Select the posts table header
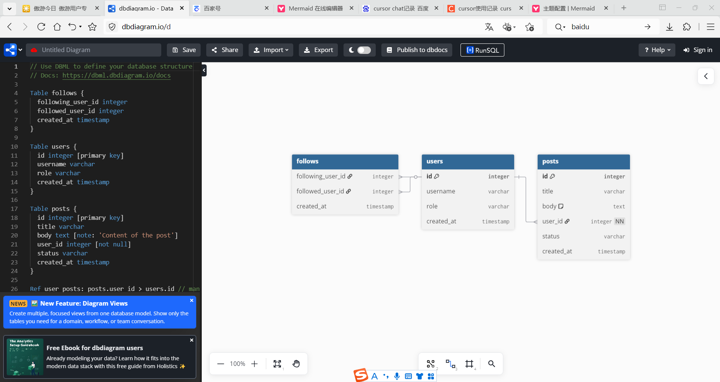 click(583, 161)
